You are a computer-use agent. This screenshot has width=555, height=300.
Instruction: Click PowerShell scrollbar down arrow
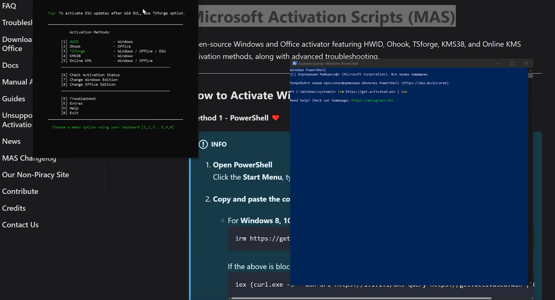[530, 283]
